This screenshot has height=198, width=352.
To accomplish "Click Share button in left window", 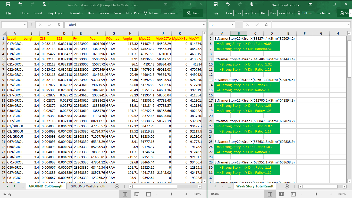I will [193, 13].
